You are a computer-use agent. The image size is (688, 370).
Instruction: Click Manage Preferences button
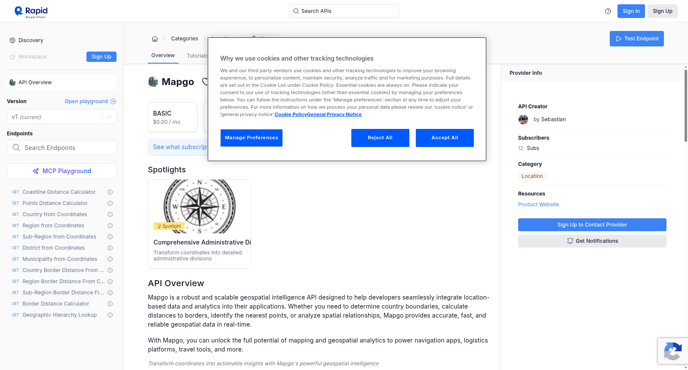click(252, 138)
